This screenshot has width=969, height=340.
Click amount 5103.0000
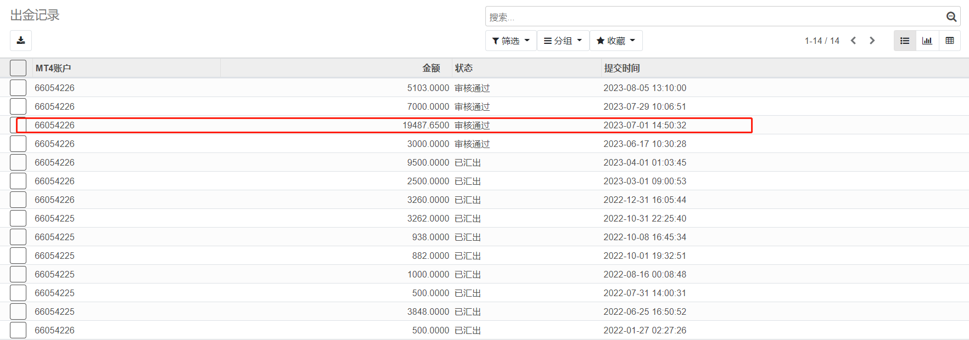tap(428, 88)
